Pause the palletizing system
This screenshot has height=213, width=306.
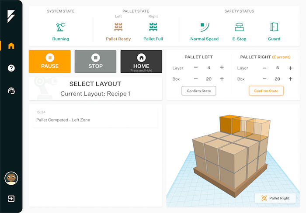pyautogui.click(x=49, y=61)
